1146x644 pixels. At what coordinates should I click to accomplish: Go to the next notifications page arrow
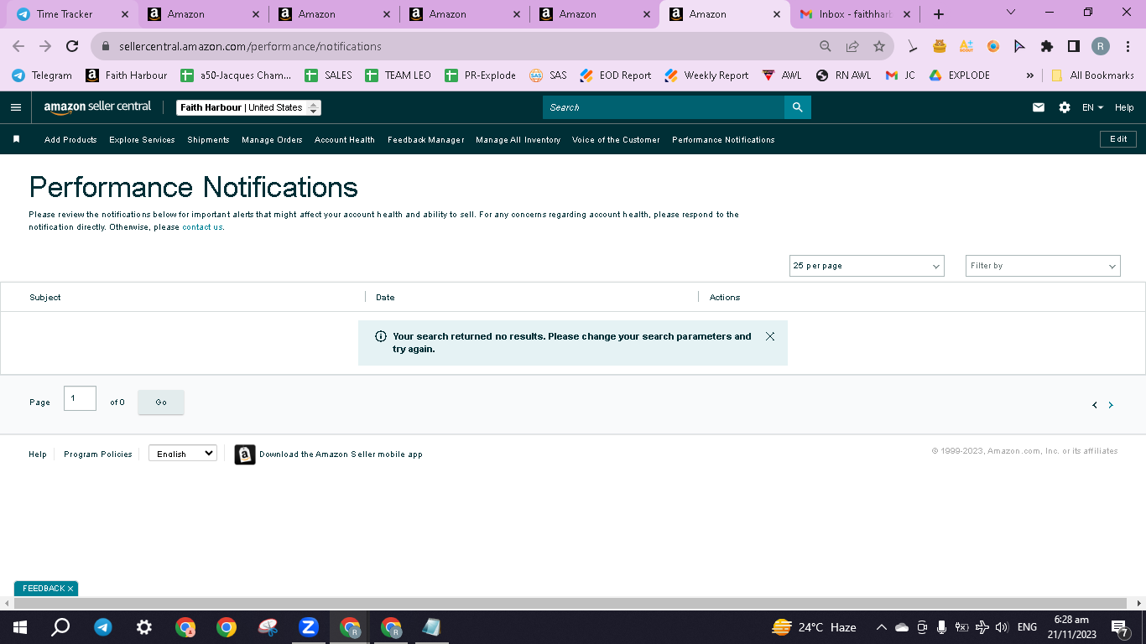[1111, 405]
